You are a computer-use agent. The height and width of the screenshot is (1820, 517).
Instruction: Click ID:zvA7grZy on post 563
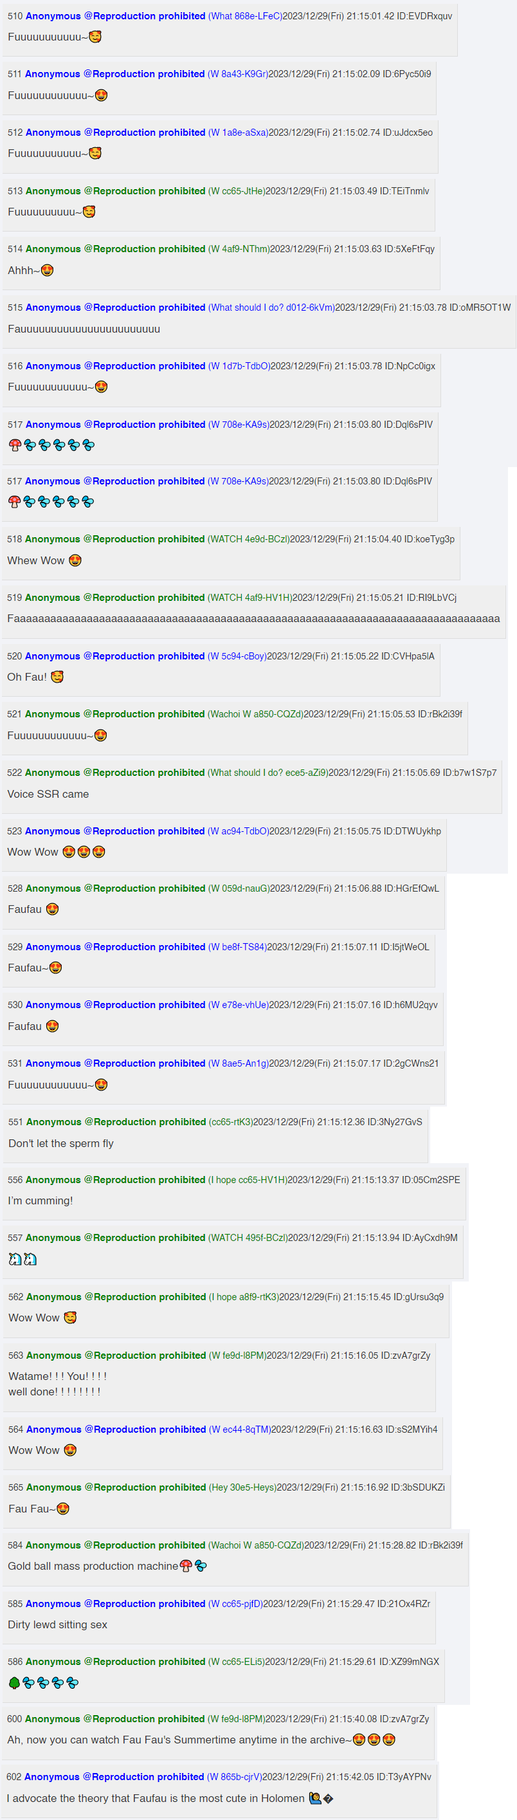coord(408,1355)
